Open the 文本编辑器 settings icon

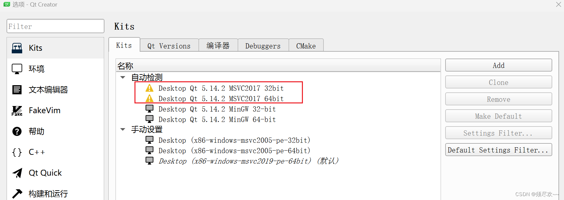[x=17, y=90]
